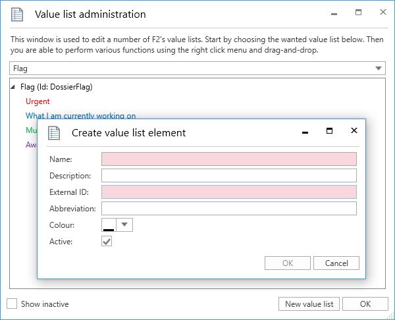The image size is (395, 320).
Task: Click the Value list administration title icon
Action: [18, 14]
